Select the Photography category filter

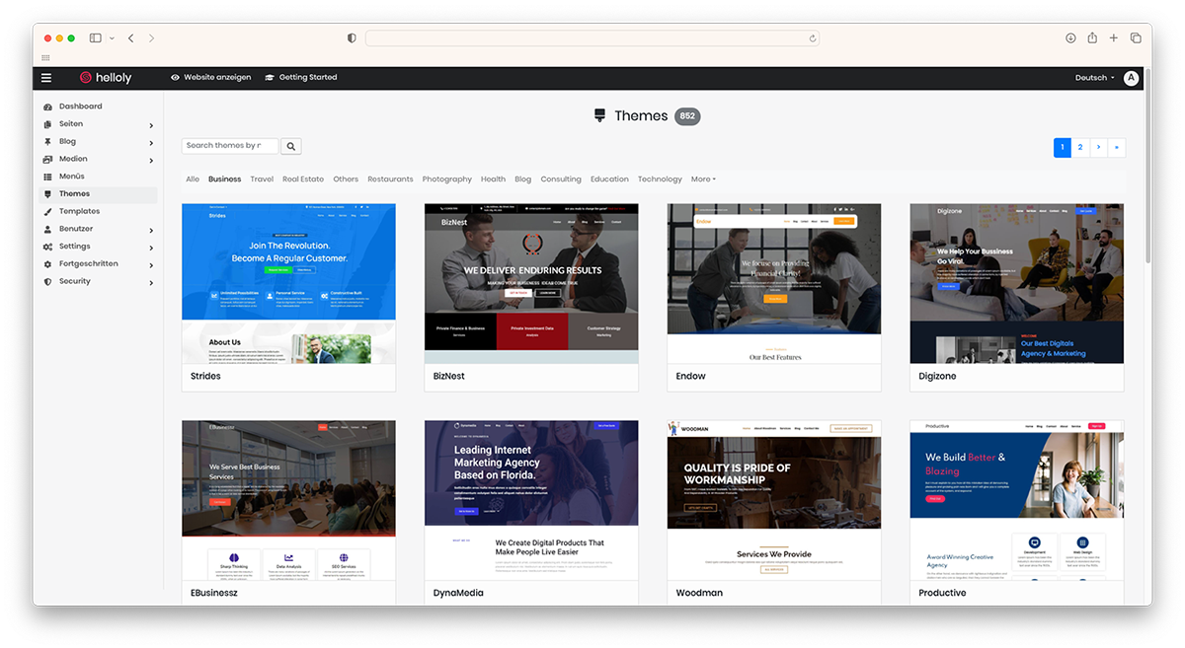[x=447, y=180]
